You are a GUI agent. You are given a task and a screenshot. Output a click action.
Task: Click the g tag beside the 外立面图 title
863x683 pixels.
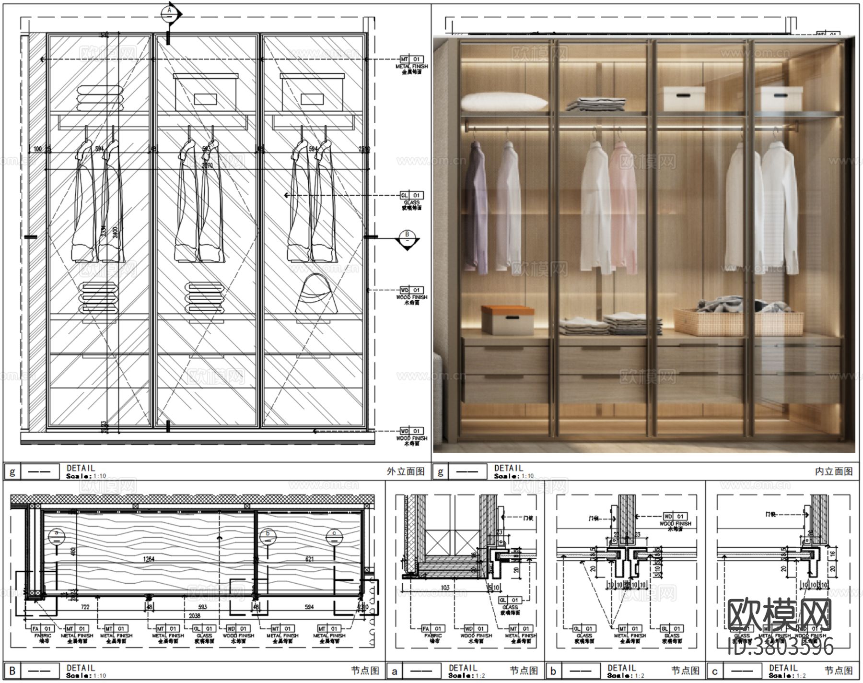click(12, 472)
